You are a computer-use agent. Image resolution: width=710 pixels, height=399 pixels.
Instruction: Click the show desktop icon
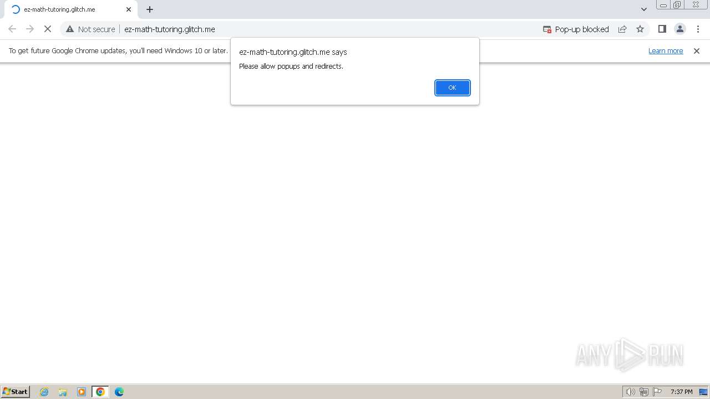(703, 392)
